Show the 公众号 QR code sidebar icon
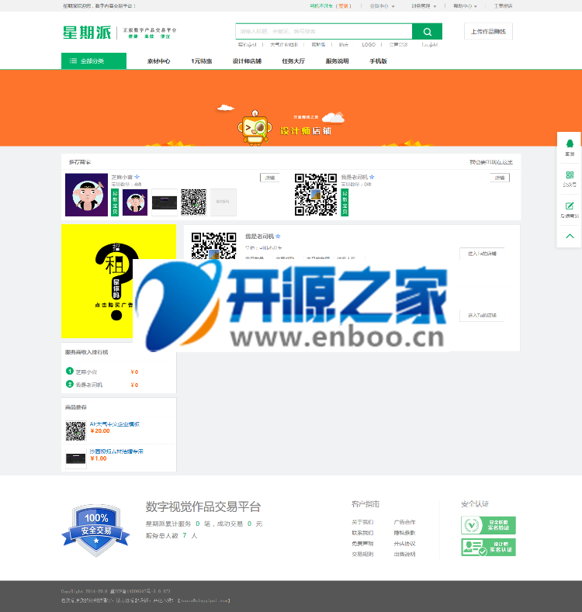 (570, 175)
